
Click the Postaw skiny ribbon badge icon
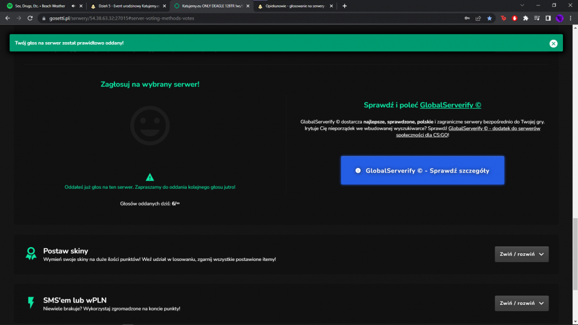coord(31,253)
